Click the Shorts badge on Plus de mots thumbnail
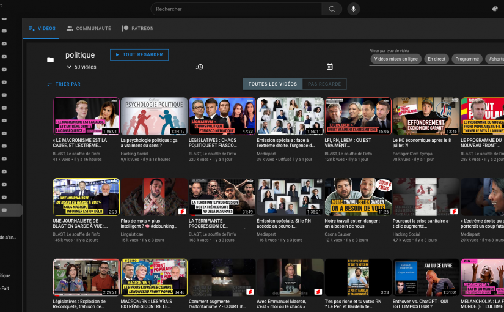Image resolution: width=504 pixels, height=312 pixels. [x=182, y=211]
